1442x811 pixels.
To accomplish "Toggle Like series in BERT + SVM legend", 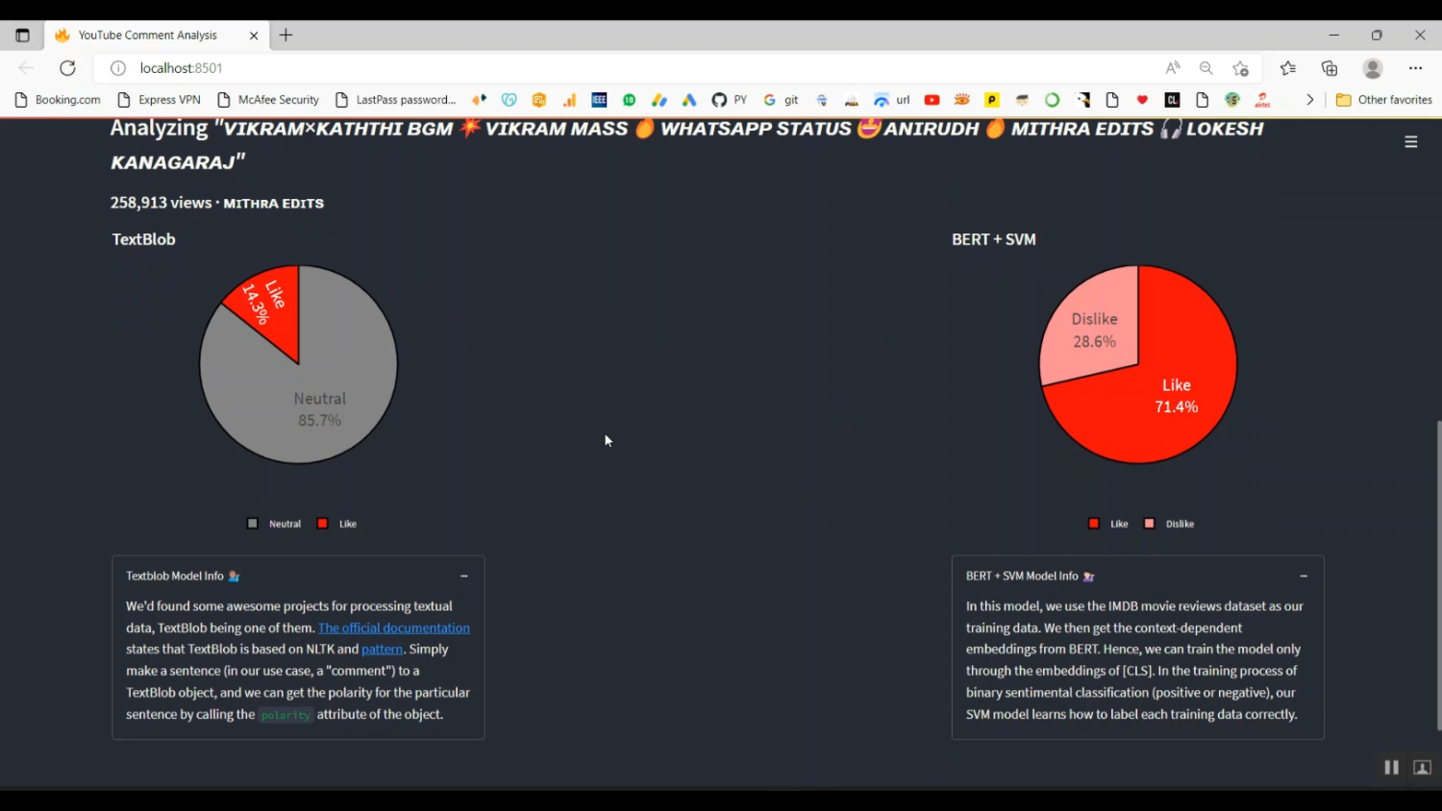I will (x=1108, y=524).
